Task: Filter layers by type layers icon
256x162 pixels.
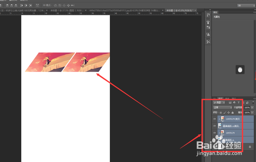Action: coord(239,102)
